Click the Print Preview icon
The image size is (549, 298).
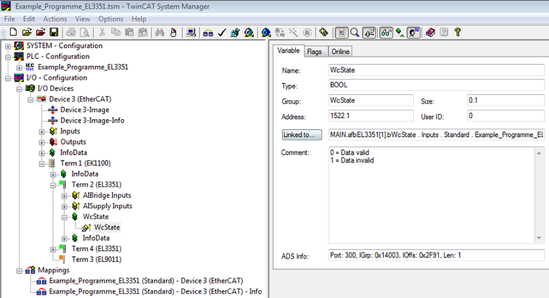point(85,33)
